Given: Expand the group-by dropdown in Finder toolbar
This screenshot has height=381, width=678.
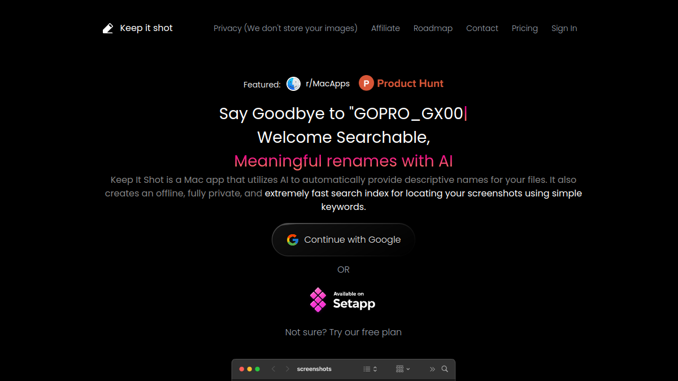Looking at the screenshot, I should (x=403, y=369).
